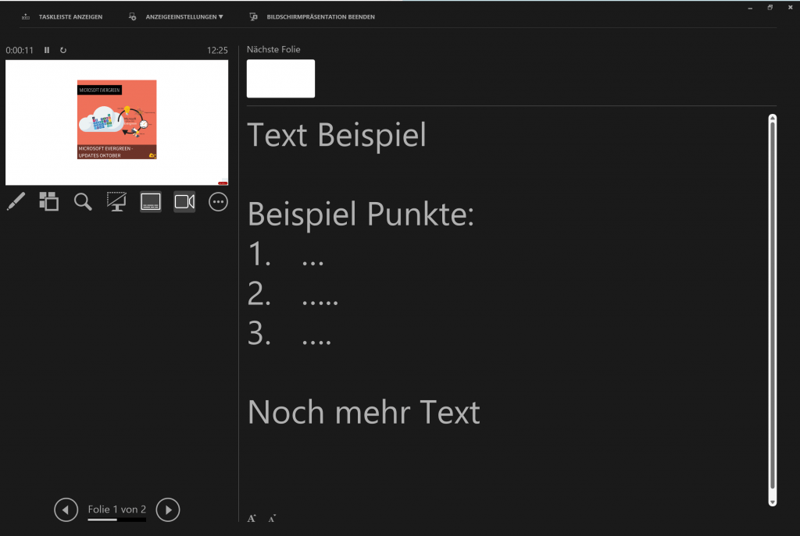Go to the previous slide arrow
The width and height of the screenshot is (800, 536).
(66, 509)
